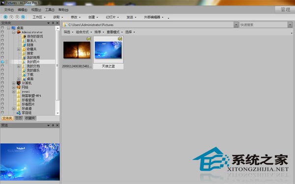Click the 网络 network icon
The image size is (295, 184).
(19, 87)
